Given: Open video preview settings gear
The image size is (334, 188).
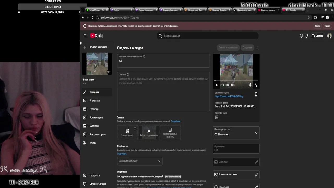Looking at the screenshot, I should 250,85.
